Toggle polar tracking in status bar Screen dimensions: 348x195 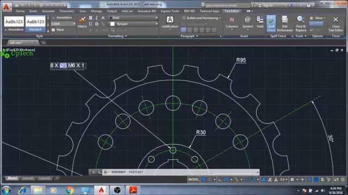[226, 179]
